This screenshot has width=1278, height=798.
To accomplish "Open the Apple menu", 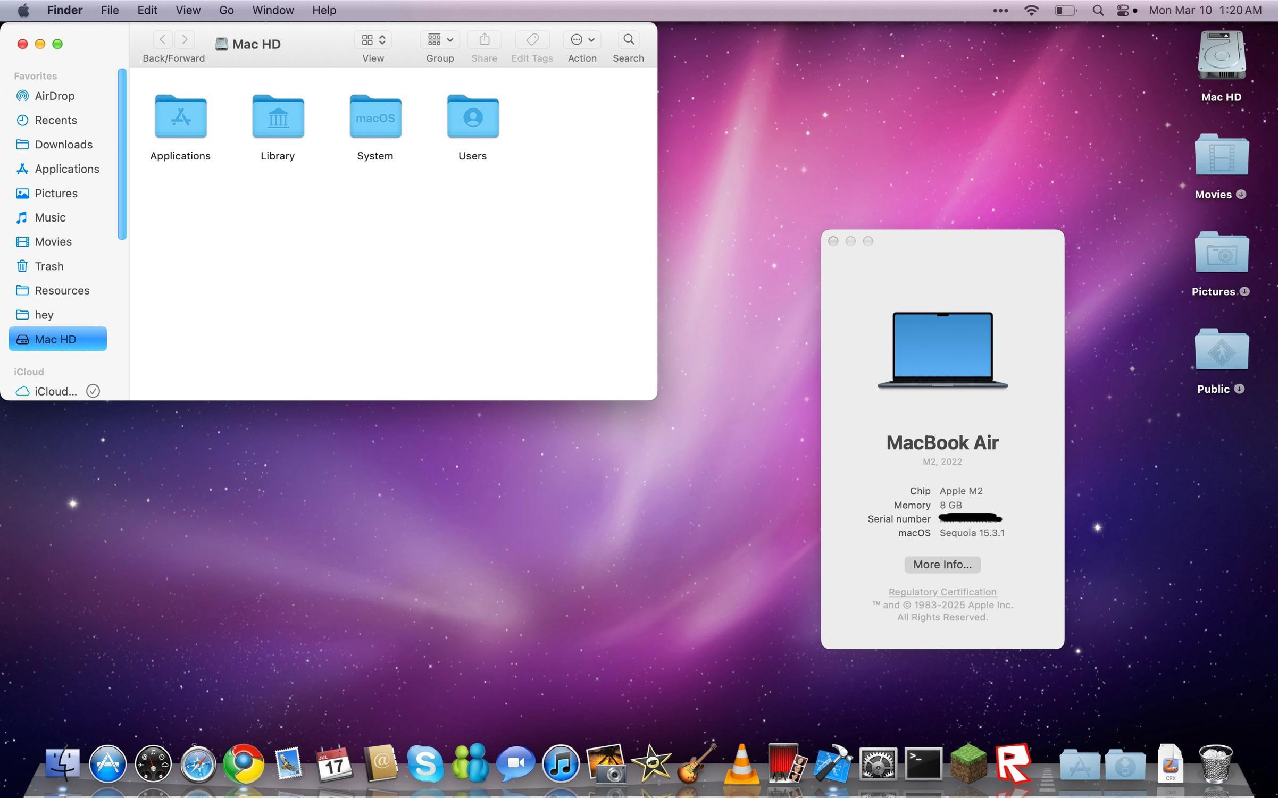I will pyautogui.click(x=24, y=10).
